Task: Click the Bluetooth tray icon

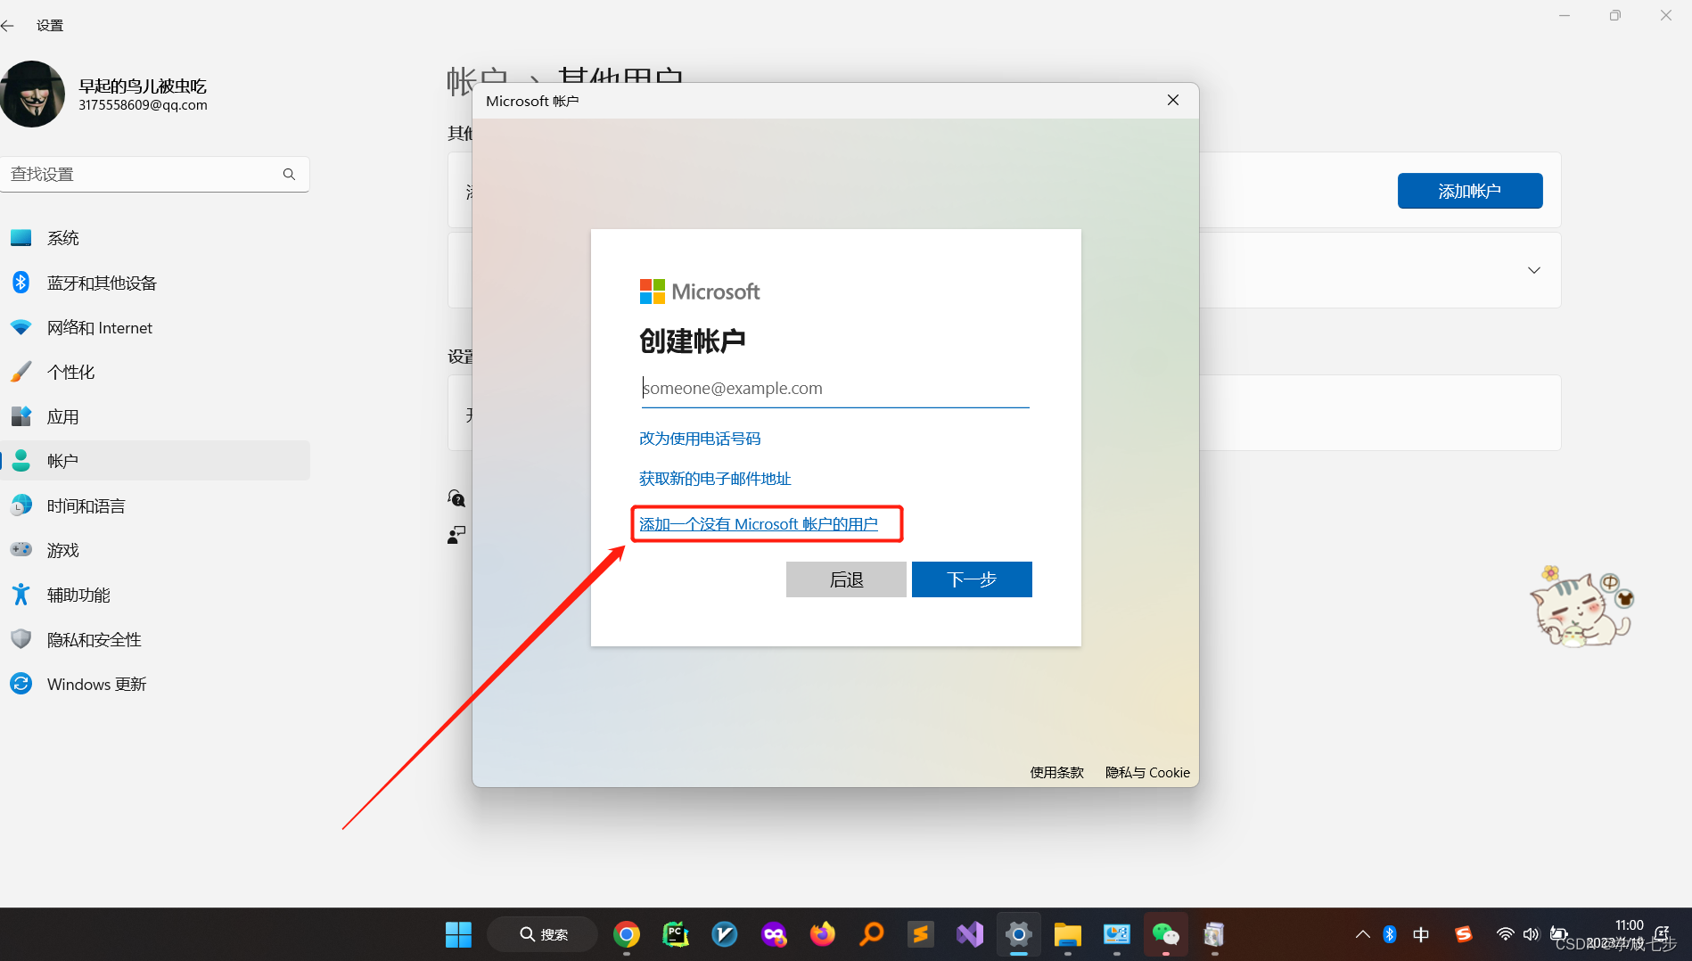Action: point(1390,934)
